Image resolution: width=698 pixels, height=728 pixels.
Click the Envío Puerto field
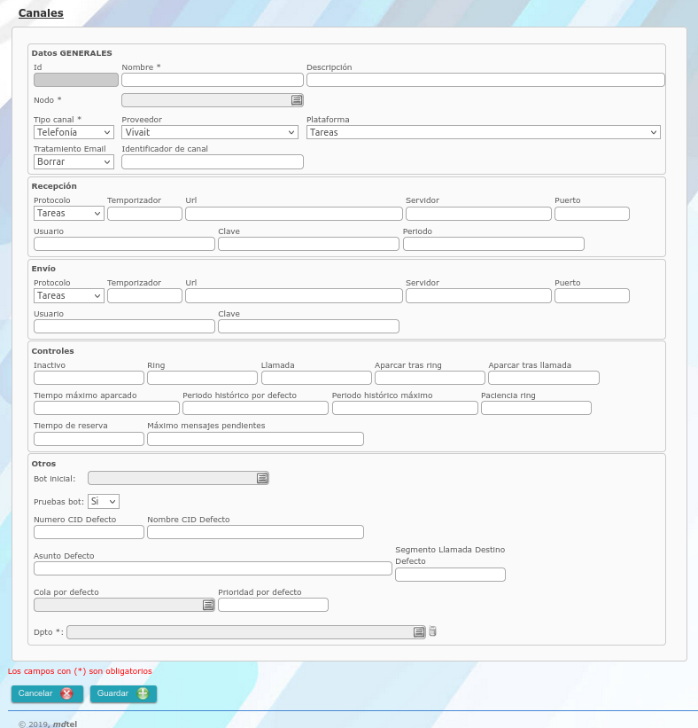[592, 296]
